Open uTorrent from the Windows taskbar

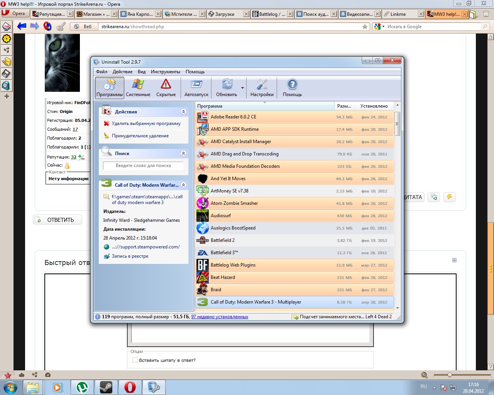click(x=82, y=387)
